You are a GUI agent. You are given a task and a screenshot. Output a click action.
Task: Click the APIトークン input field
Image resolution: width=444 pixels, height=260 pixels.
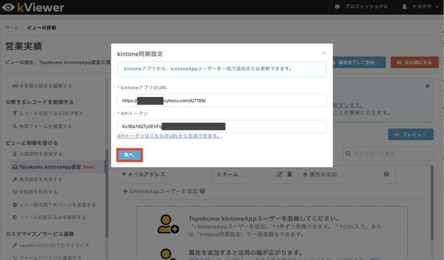coord(222,126)
